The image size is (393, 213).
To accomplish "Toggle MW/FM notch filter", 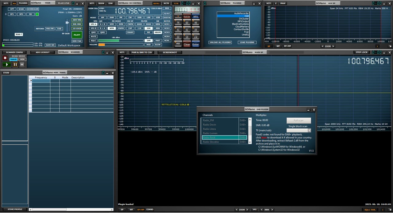I will coord(50,29).
